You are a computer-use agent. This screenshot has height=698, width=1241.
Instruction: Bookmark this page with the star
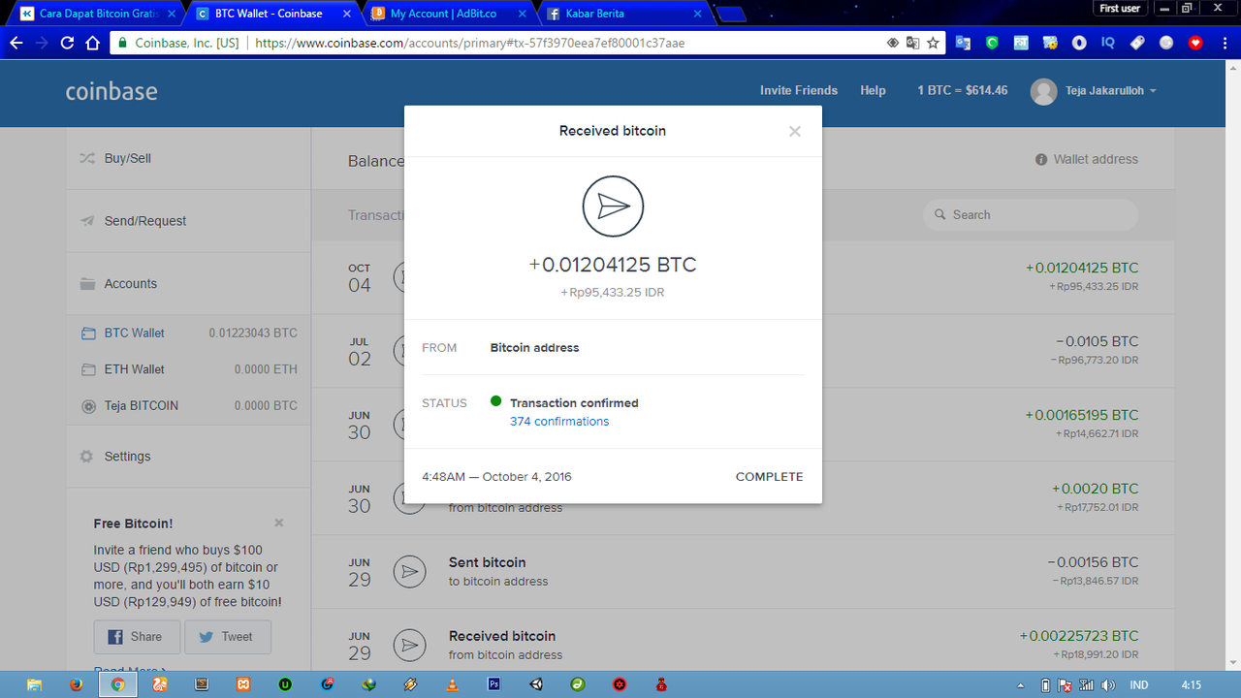coord(933,43)
